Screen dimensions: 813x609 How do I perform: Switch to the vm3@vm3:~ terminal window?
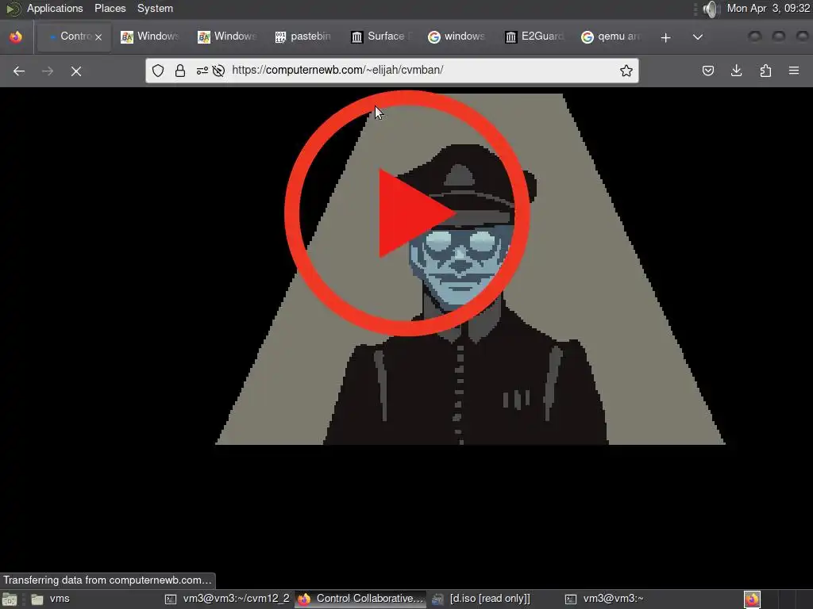pyautogui.click(x=604, y=599)
